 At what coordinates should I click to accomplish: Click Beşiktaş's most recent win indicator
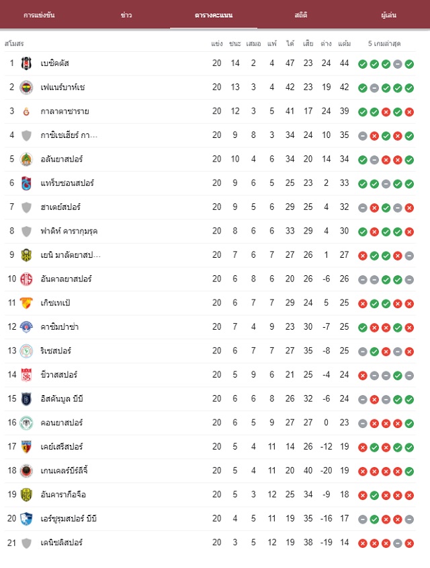pyautogui.click(x=409, y=64)
